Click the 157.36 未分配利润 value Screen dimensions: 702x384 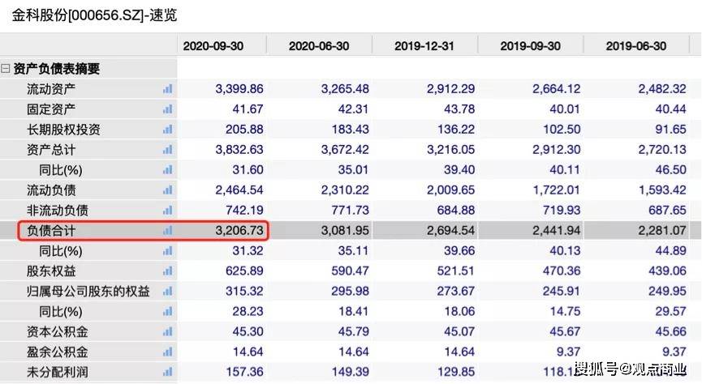click(244, 372)
